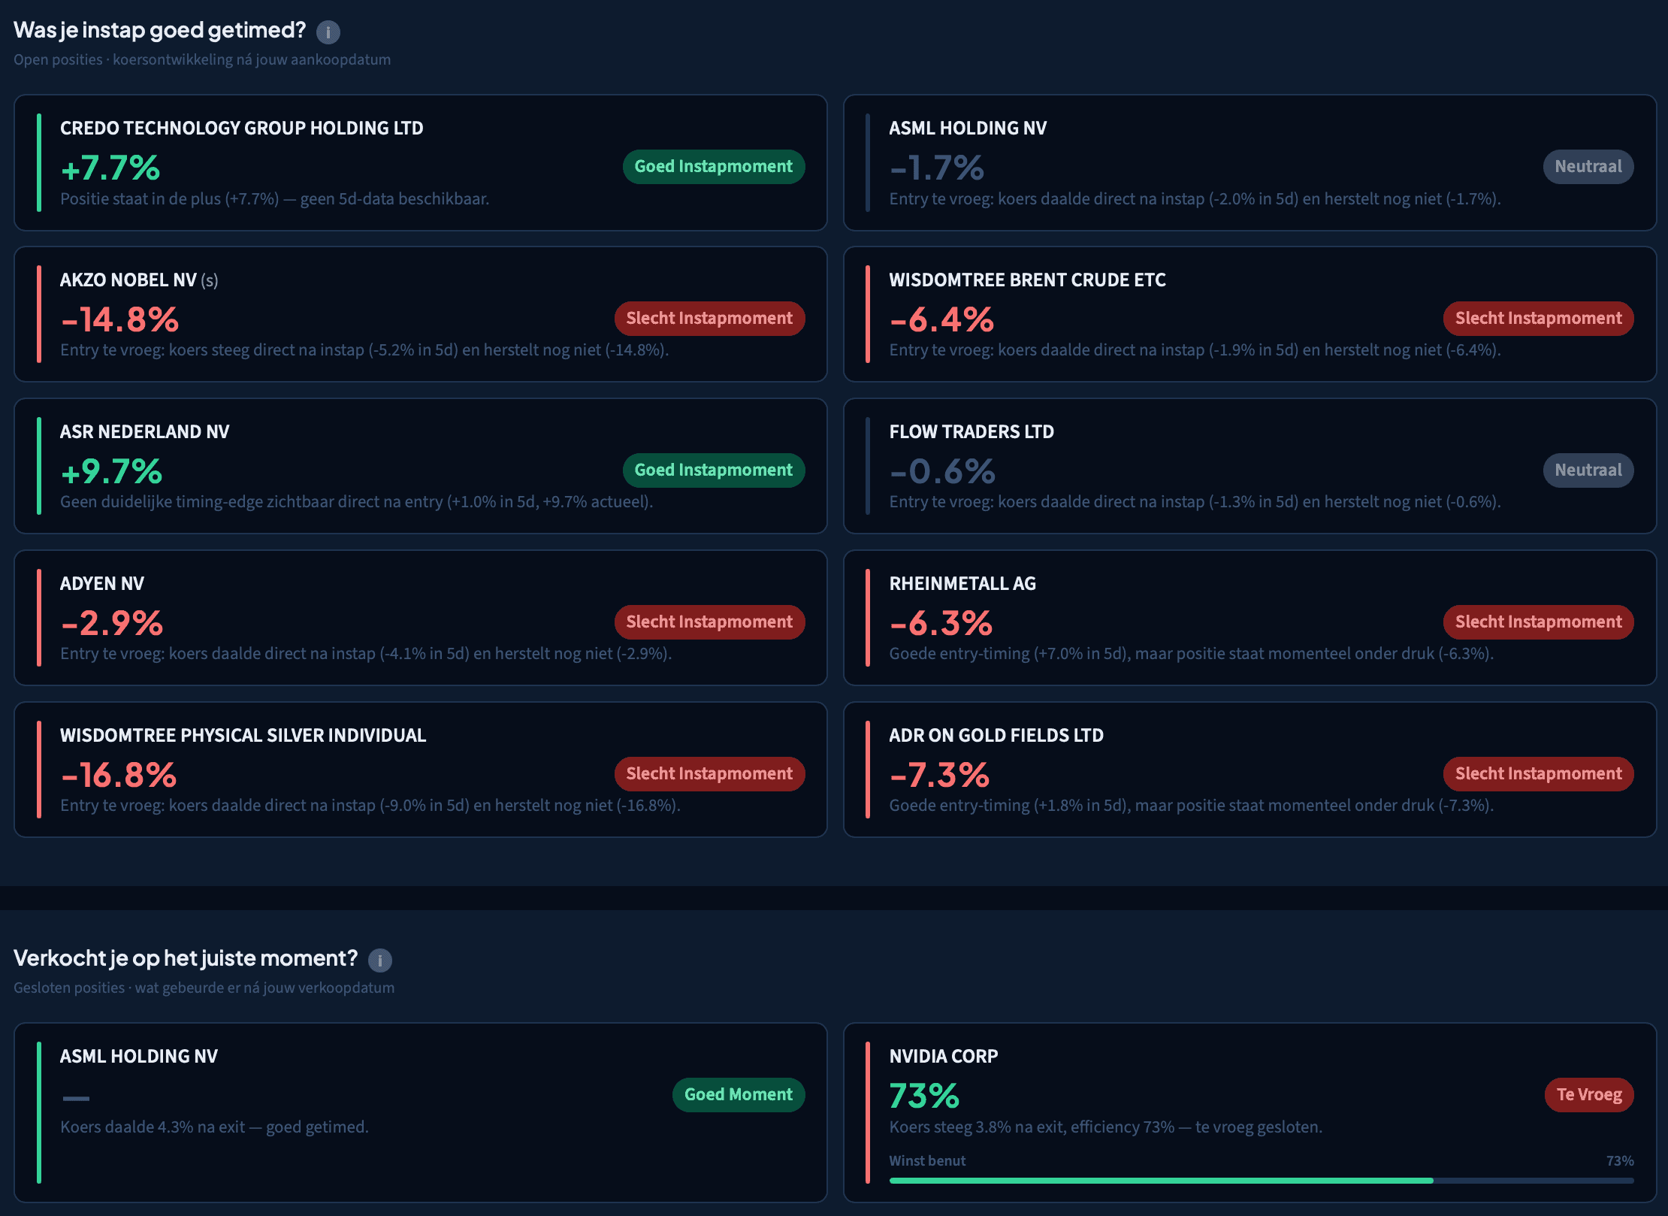Click Slecht Instapmoment badge on Rheinmetall AG
Image resolution: width=1668 pixels, height=1216 pixels.
point(1537,622)
